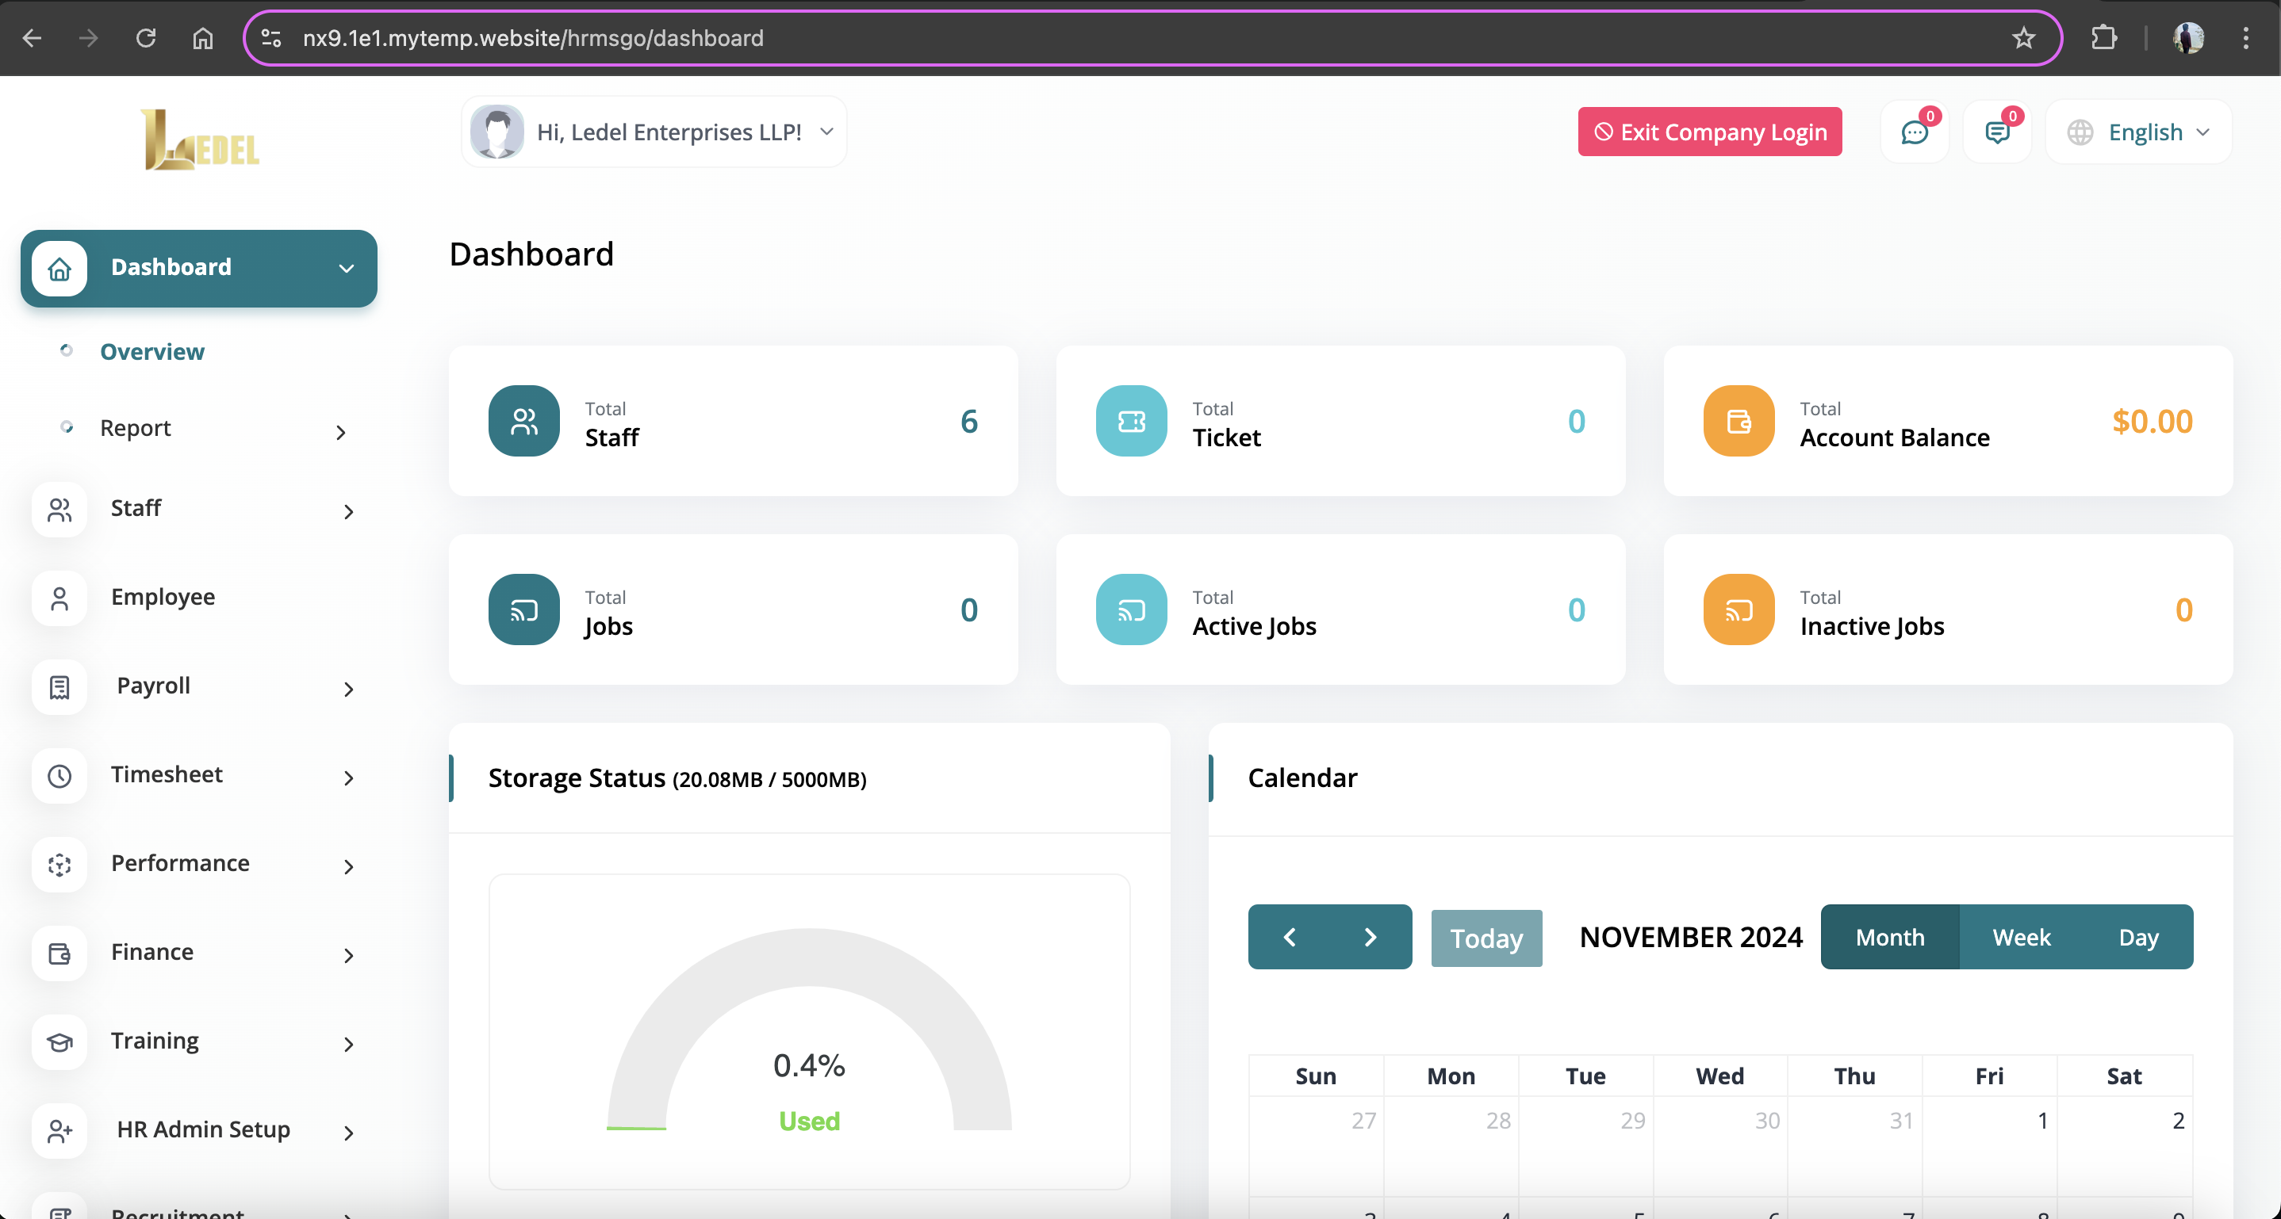The image size is (2281, 1219).
Task: Click the Total Ticket card icon
Action: click(x=1132, y=421)
